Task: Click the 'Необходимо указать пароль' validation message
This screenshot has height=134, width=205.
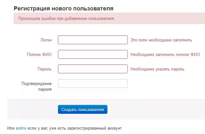Action: pyautogui.click(x=157, y=69)
